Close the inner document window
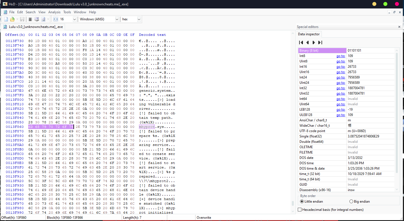The image size is (404, 221). 399,12
